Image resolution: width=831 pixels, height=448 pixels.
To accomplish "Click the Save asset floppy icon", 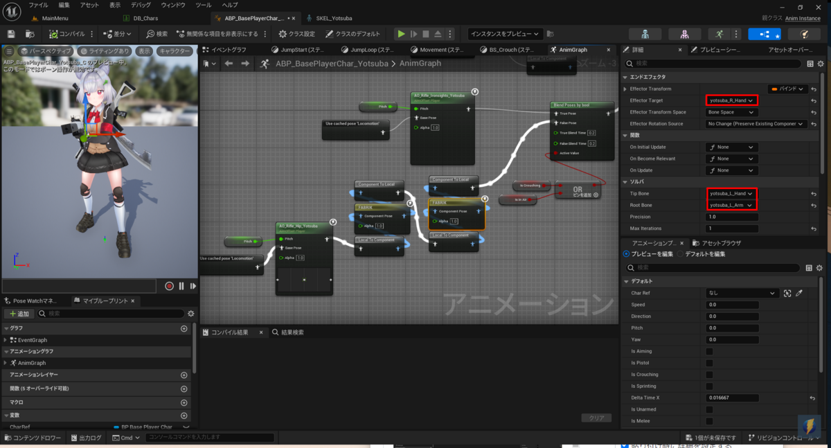I will pos(10,33).
